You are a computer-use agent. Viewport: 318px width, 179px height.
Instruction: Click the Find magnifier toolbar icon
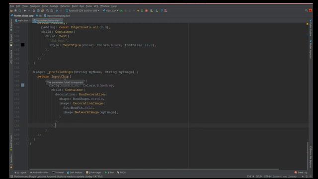point(48,11)
